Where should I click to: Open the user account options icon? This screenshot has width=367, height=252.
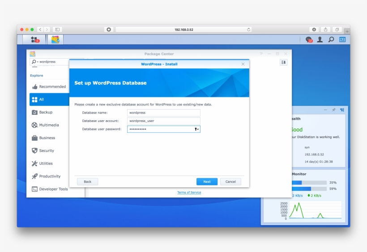point(320,39)
